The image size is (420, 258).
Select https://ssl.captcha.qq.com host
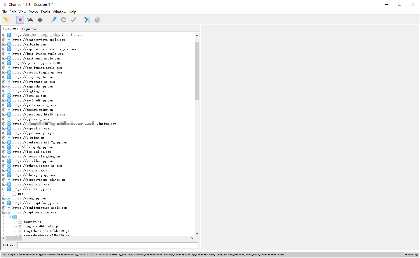pos(35,203)
